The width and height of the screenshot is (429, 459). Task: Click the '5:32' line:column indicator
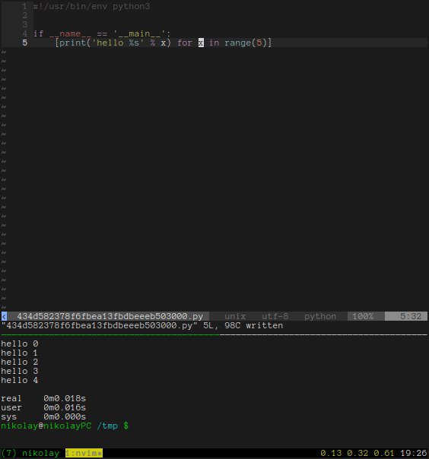(411, 316)
